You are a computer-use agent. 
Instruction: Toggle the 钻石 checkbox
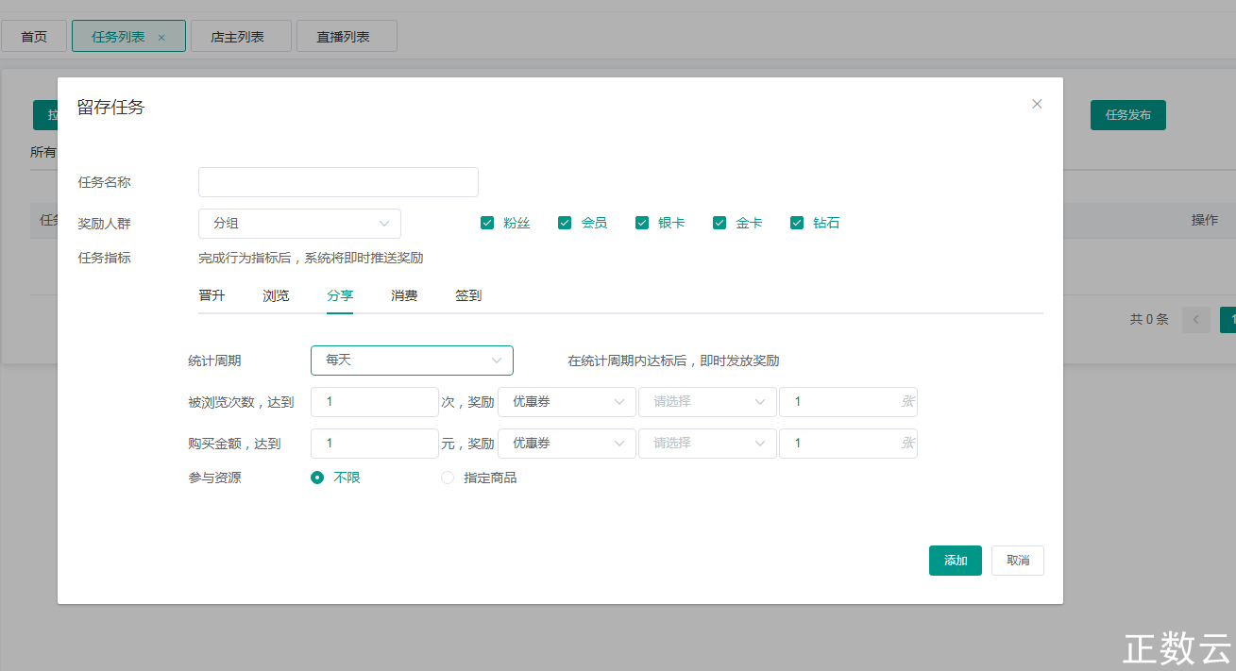click(x=797, y=223)
